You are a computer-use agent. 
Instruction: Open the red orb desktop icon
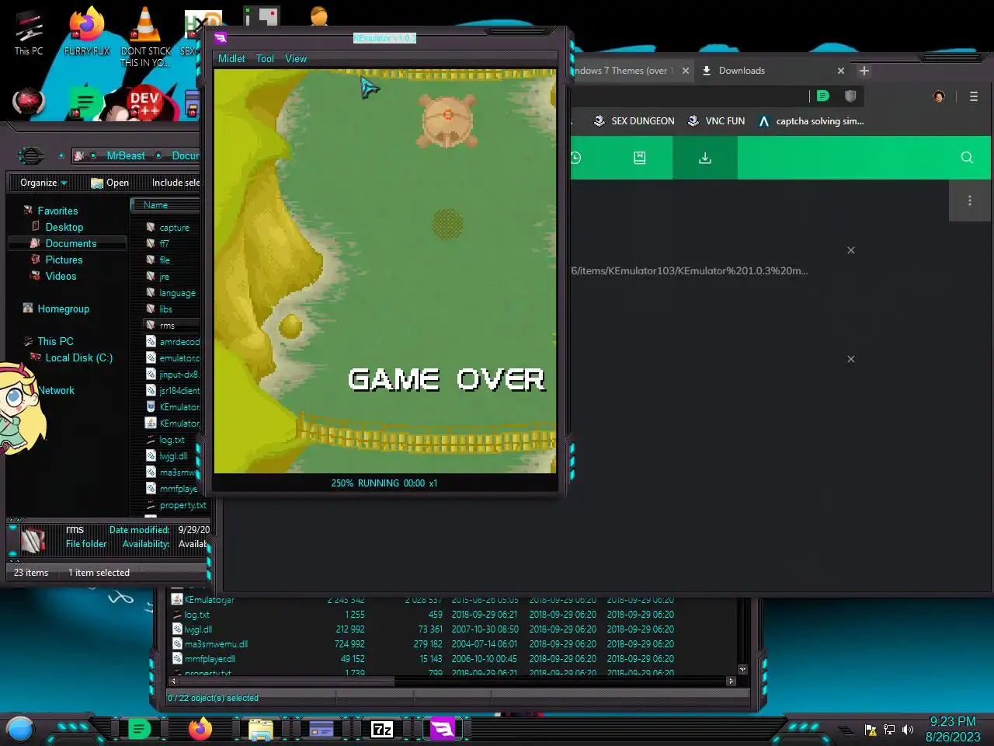tap(29, 101)
